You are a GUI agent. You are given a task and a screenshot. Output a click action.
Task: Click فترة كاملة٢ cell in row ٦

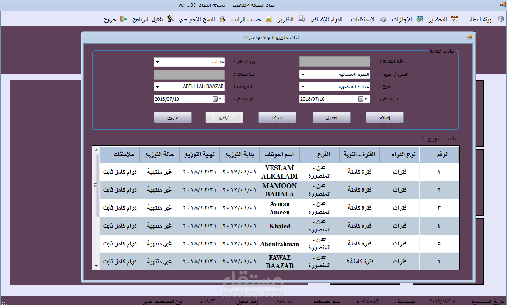pos(360,261)
